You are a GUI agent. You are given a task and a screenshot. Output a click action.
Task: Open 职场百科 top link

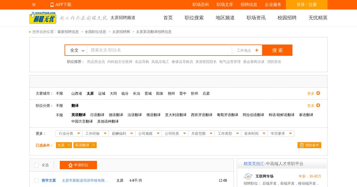[x=201, y=5]
